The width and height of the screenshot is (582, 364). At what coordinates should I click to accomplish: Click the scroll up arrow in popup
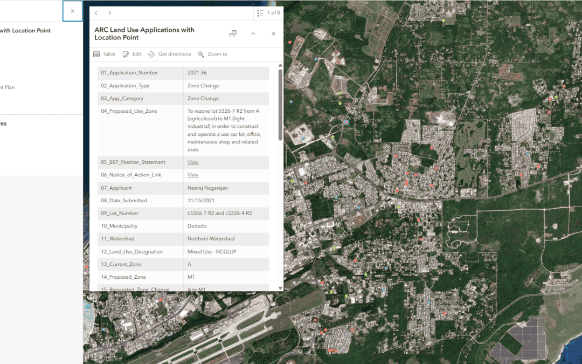[280, 66]
